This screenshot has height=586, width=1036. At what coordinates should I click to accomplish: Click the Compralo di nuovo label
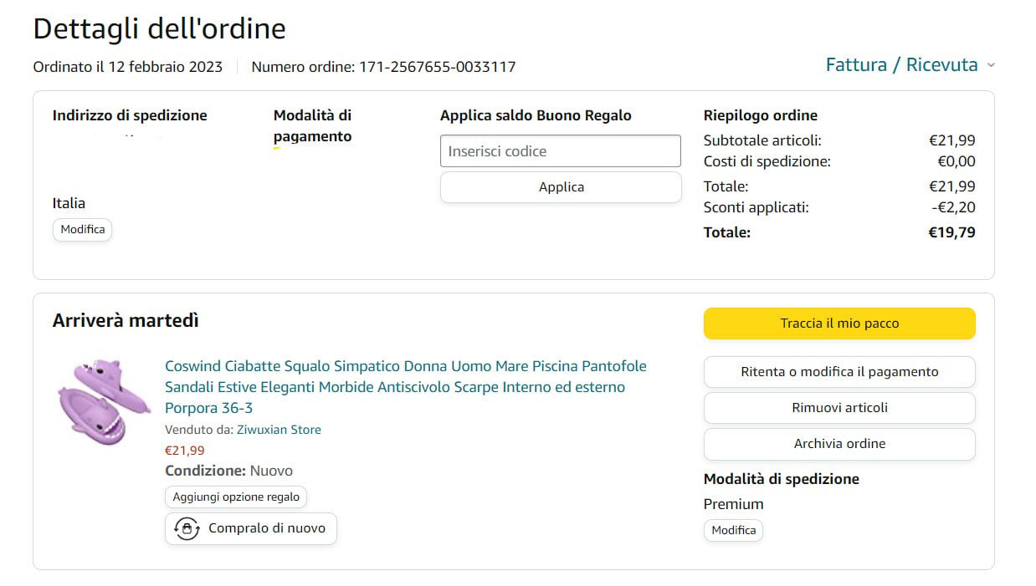266,528
